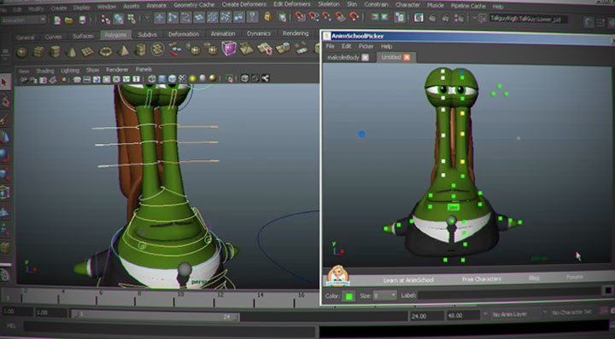Click the Open Scene folder icon
The image size is (615, 339).
point(69,20)
